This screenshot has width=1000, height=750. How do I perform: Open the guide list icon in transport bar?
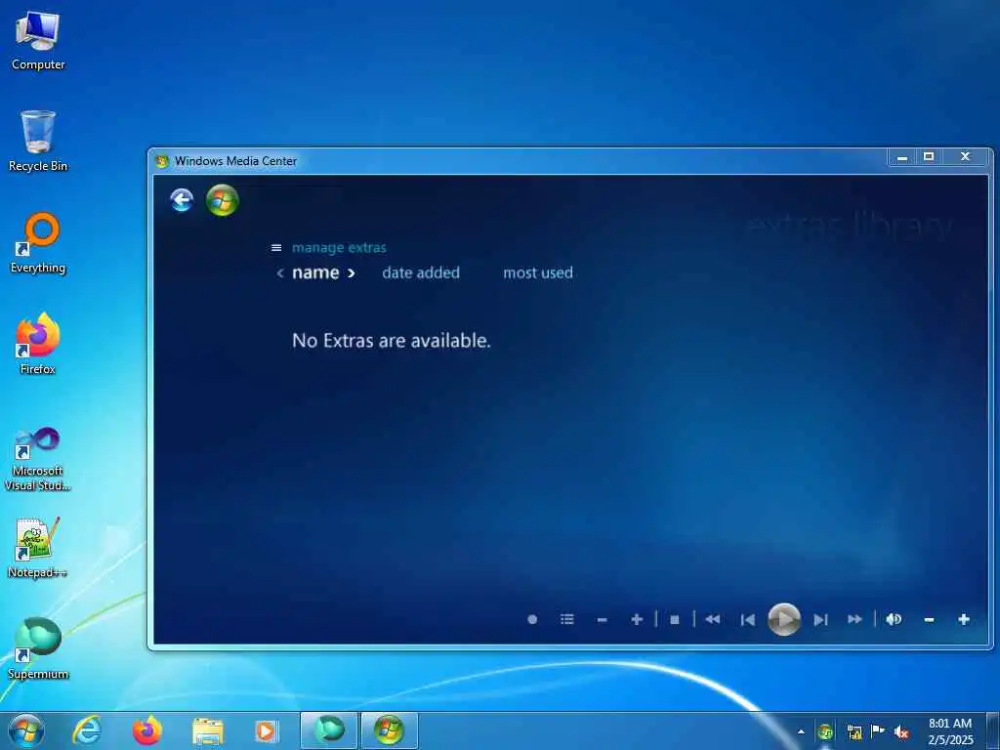tap(567, 619)
